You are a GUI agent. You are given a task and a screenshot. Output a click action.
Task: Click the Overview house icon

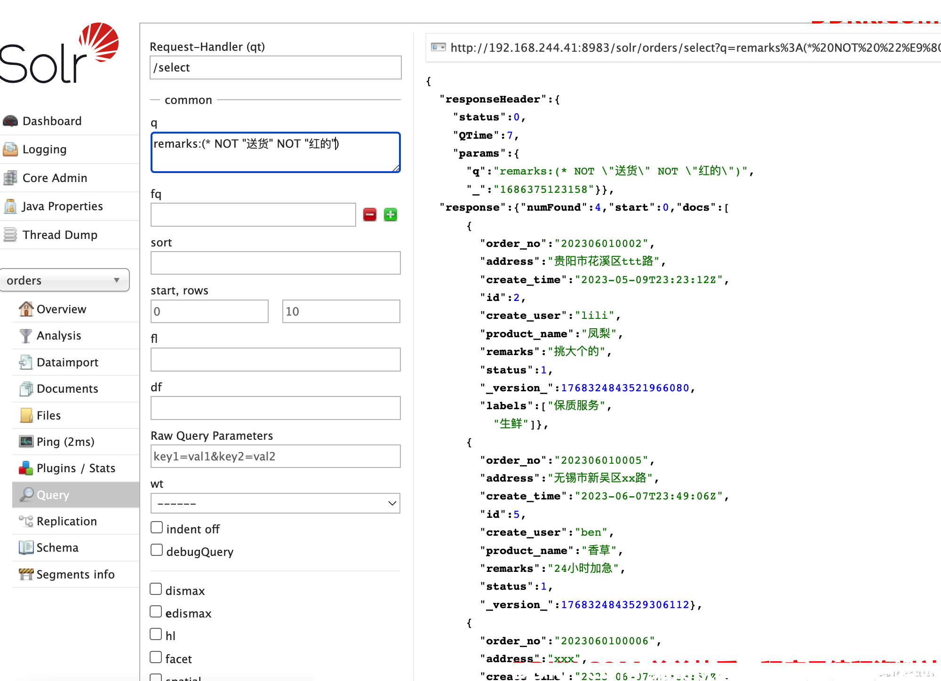pyautogui.click(x=26, y=309)
